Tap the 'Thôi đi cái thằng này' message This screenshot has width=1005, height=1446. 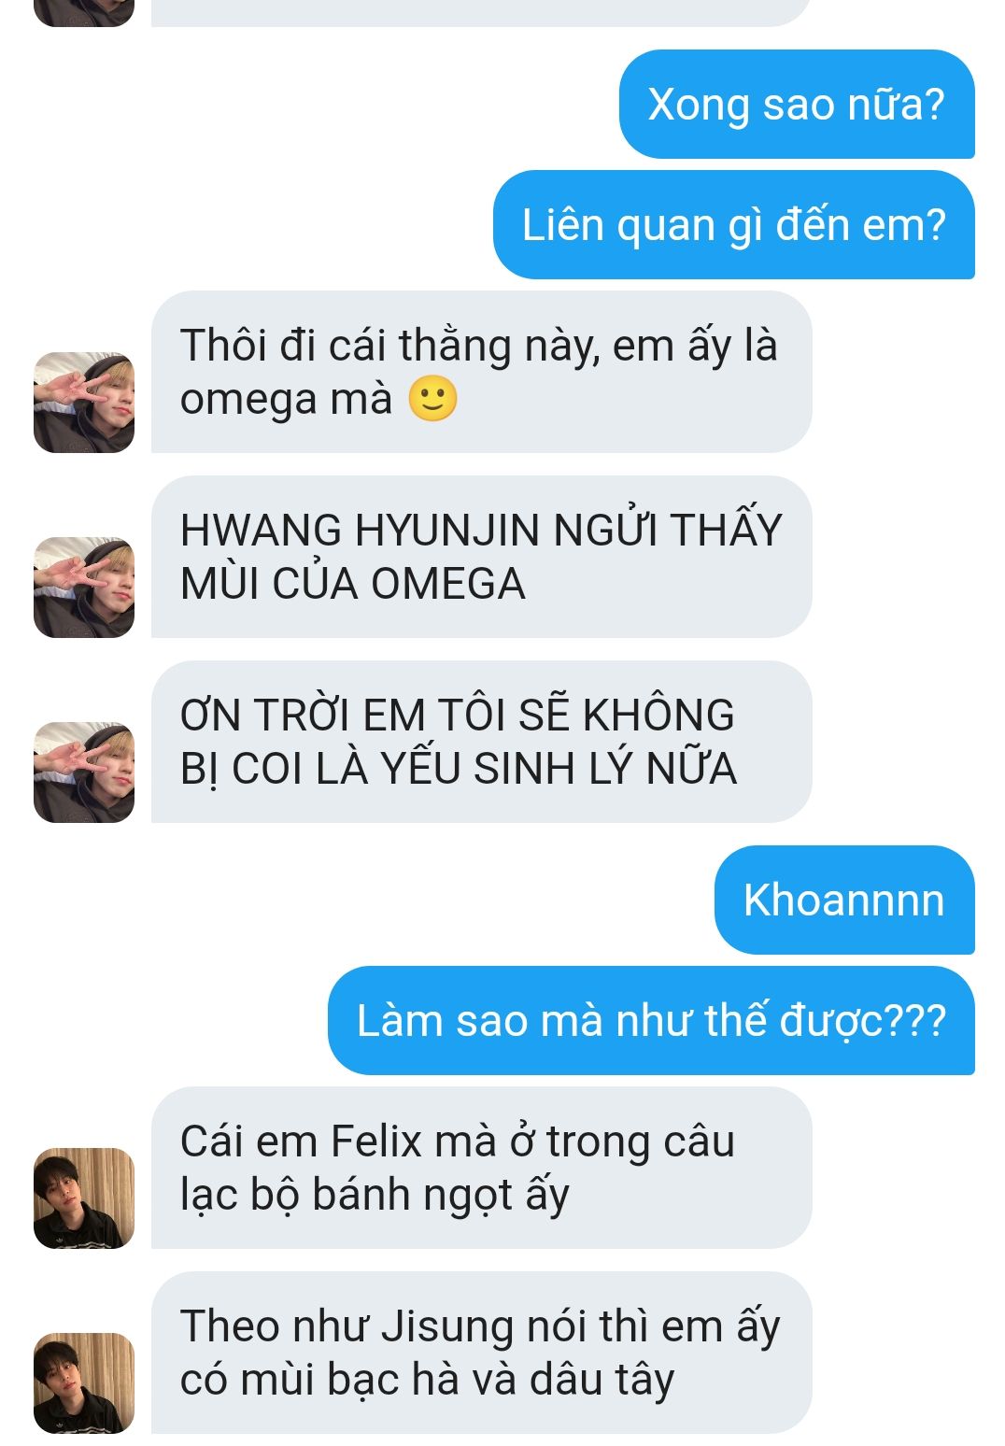pyautogui.click(x=481, y=372)
